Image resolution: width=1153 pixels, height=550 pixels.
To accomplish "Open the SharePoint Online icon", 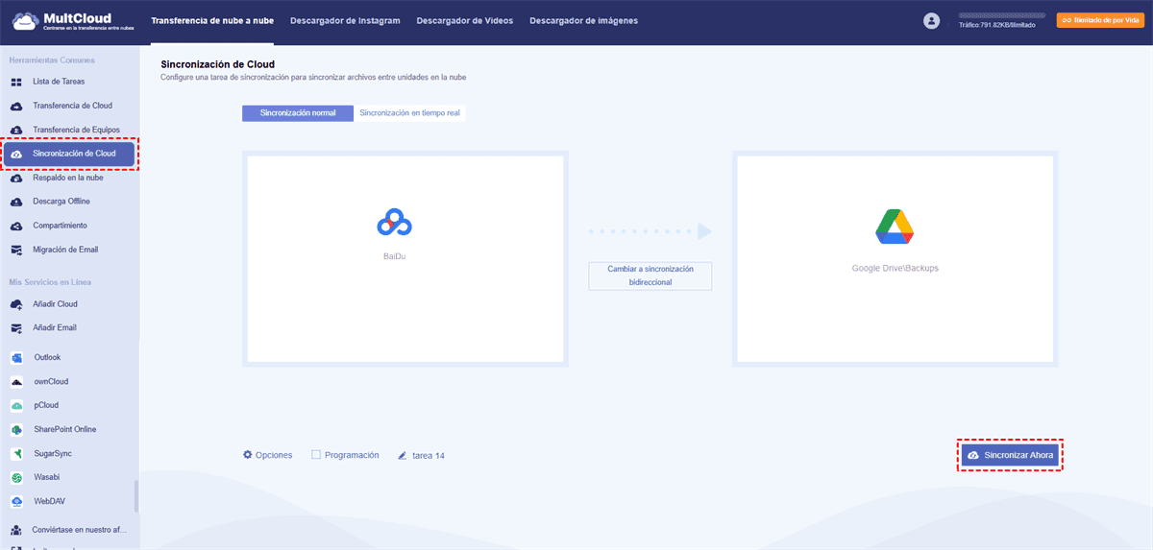I will [16, 429].
